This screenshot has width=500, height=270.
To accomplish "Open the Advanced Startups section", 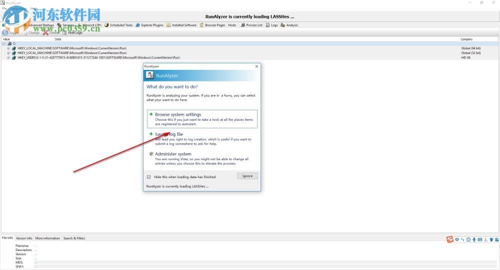I will 38,25.
